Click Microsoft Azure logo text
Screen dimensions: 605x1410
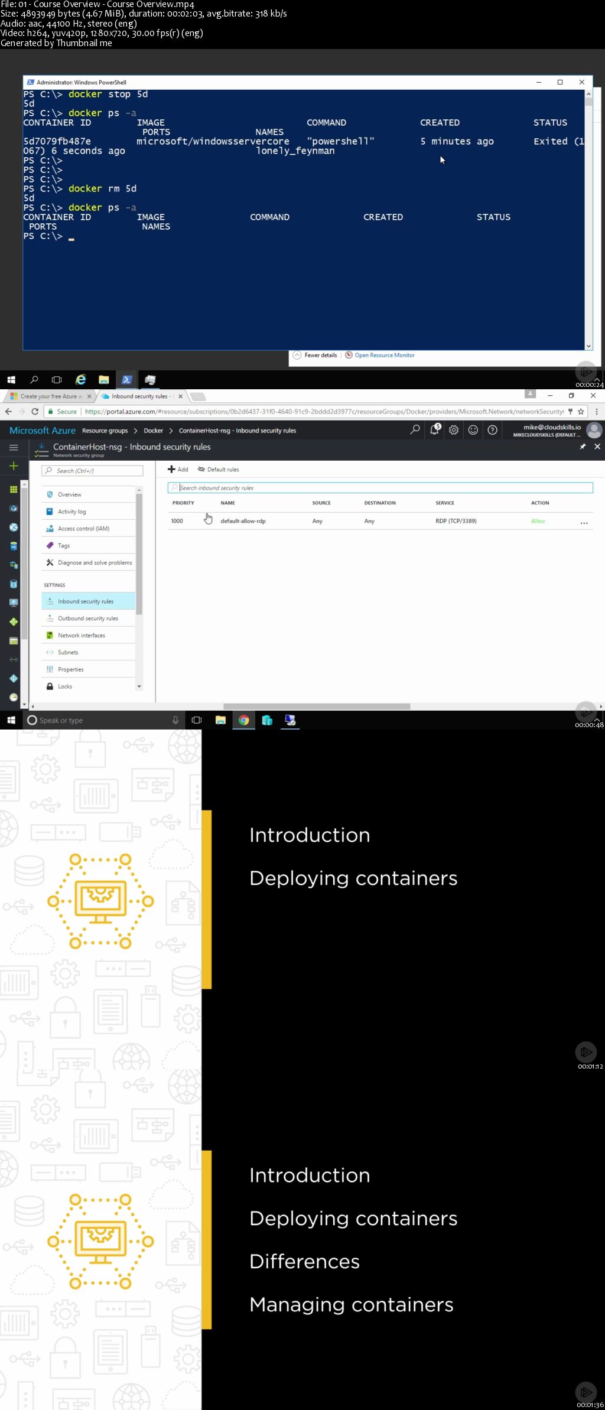click(x=43, y=431)
